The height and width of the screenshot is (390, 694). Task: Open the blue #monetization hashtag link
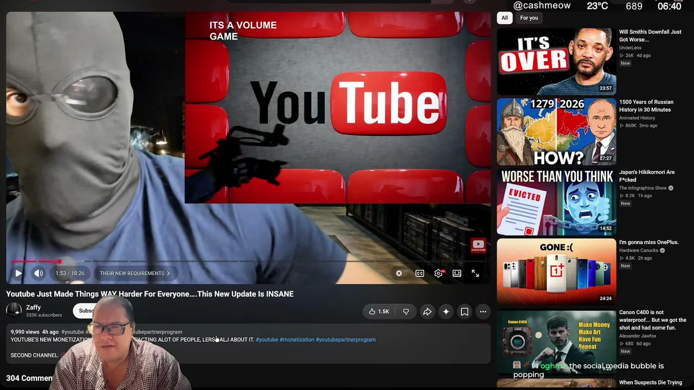coord(297,340)
